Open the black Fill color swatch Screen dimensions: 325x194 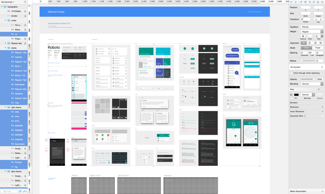point(296,95)
